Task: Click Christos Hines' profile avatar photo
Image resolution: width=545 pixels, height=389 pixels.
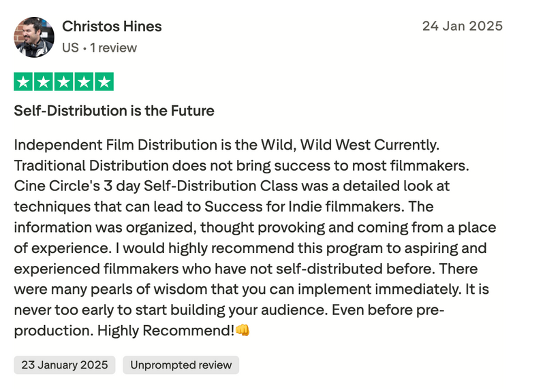Action: [x=33, y=37]
